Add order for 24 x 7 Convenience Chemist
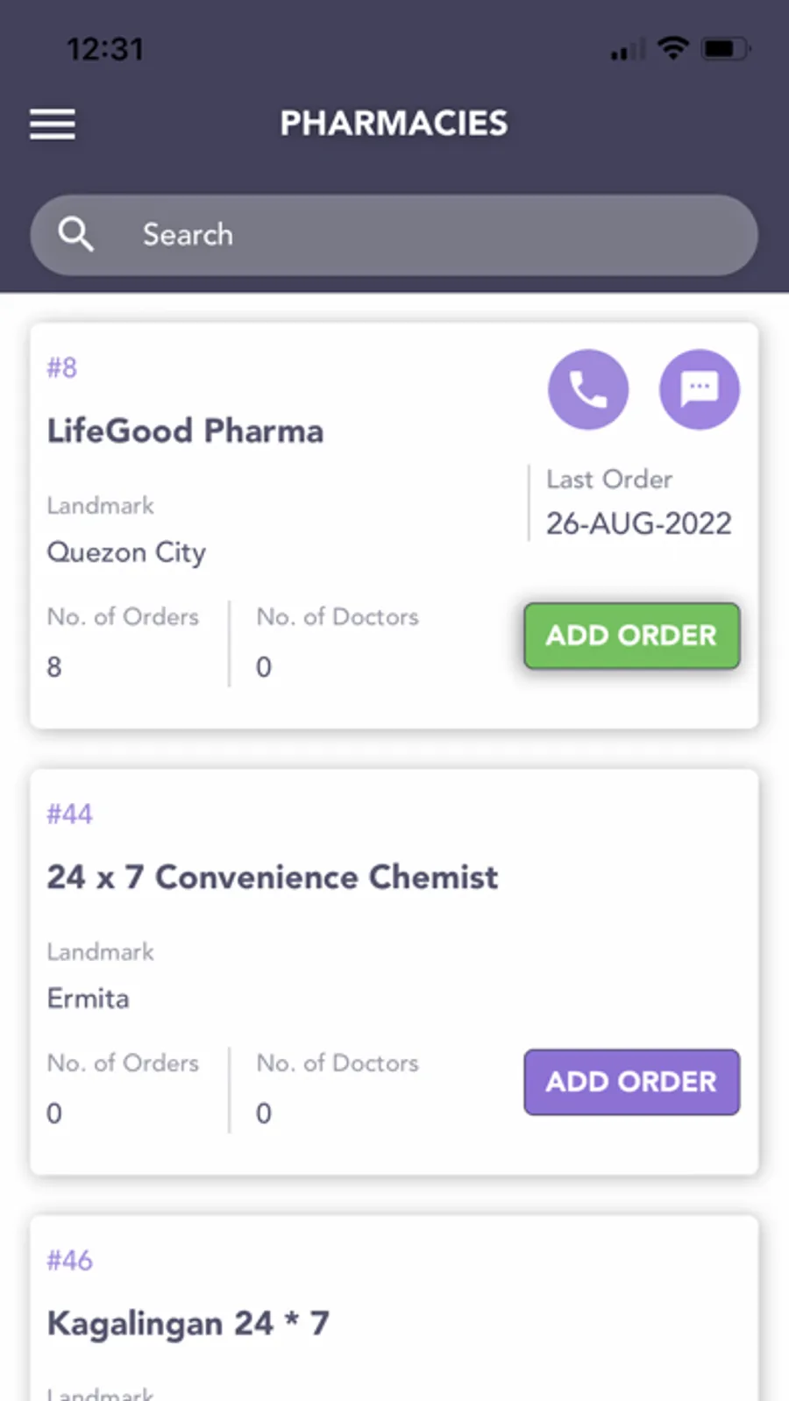Viewport: 789px width, 1401px height. point(631,1082)
